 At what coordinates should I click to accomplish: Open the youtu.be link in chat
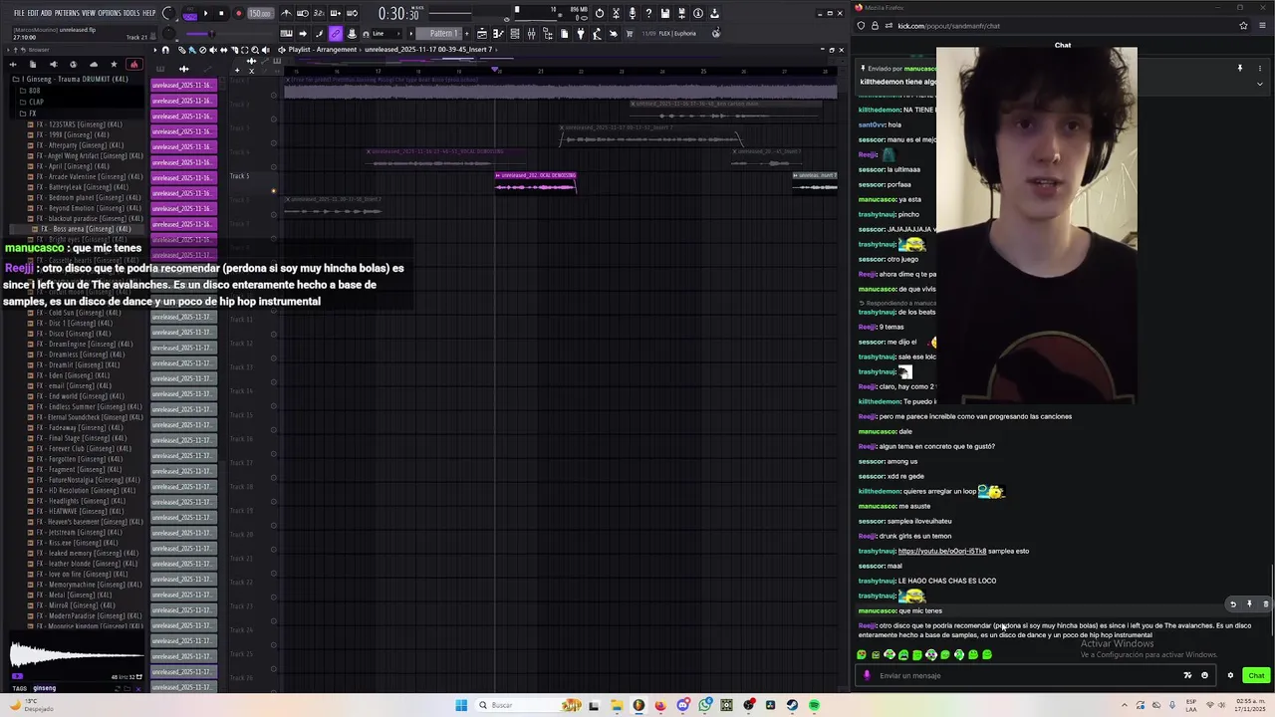942,551
